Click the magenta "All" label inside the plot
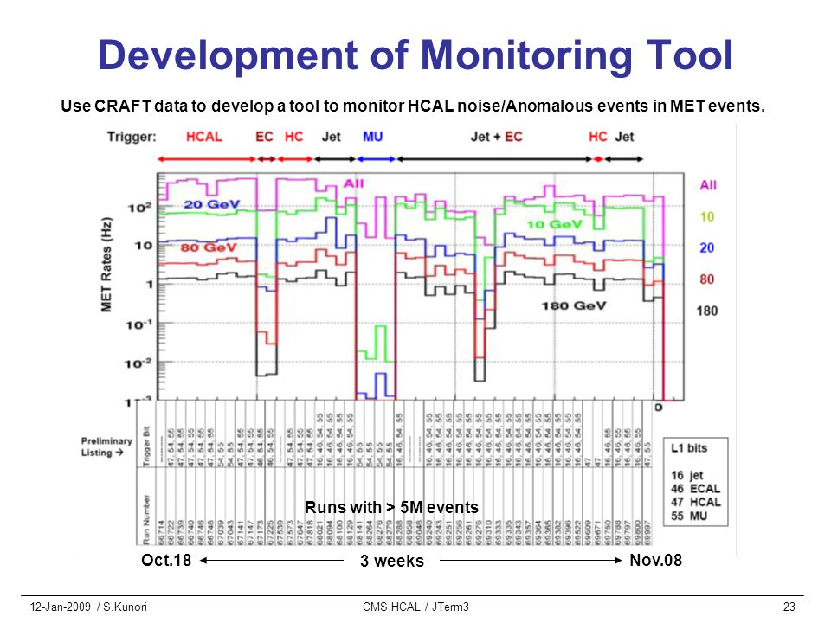The width and height of the screenshot is (831, 623). [353, 183]
